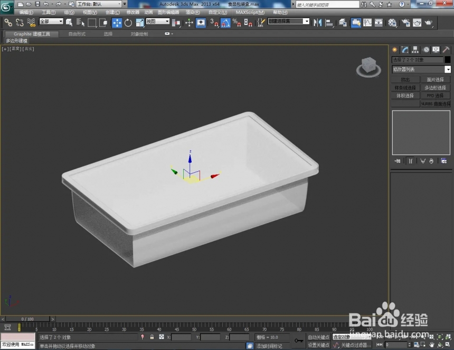
Task: Click the Zoom Extents All navigation icon
Action: (x=448, y=337)
